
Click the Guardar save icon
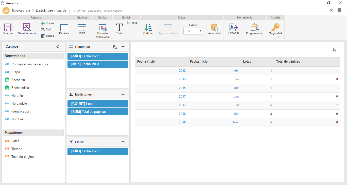click(8, 27)
